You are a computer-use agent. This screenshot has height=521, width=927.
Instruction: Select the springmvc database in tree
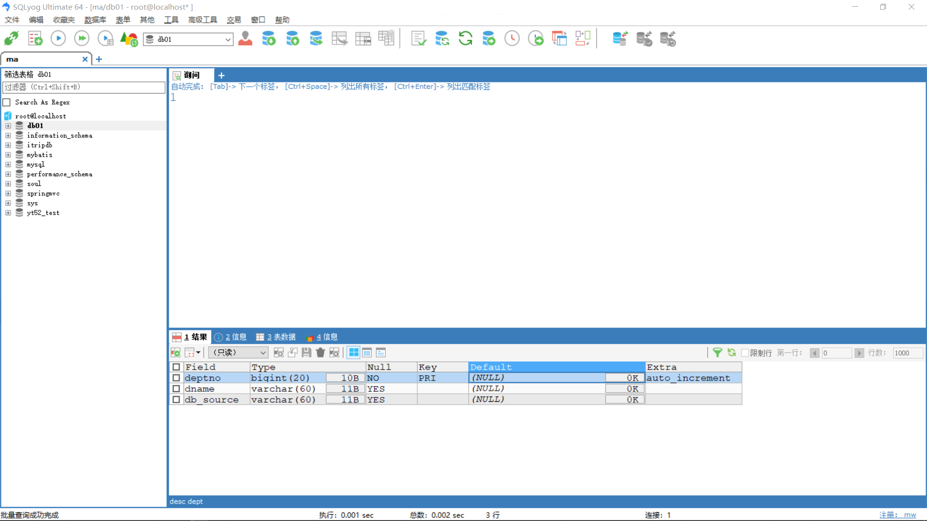tap(43, 193)
